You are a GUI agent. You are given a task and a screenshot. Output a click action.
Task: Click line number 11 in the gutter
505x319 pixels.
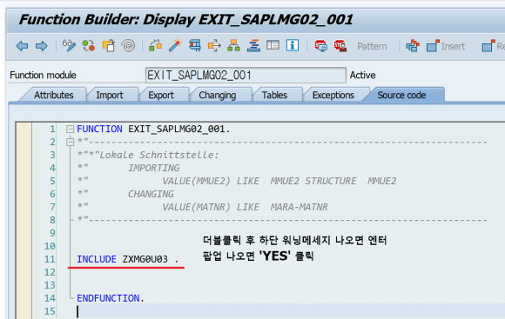coord(50,259)
